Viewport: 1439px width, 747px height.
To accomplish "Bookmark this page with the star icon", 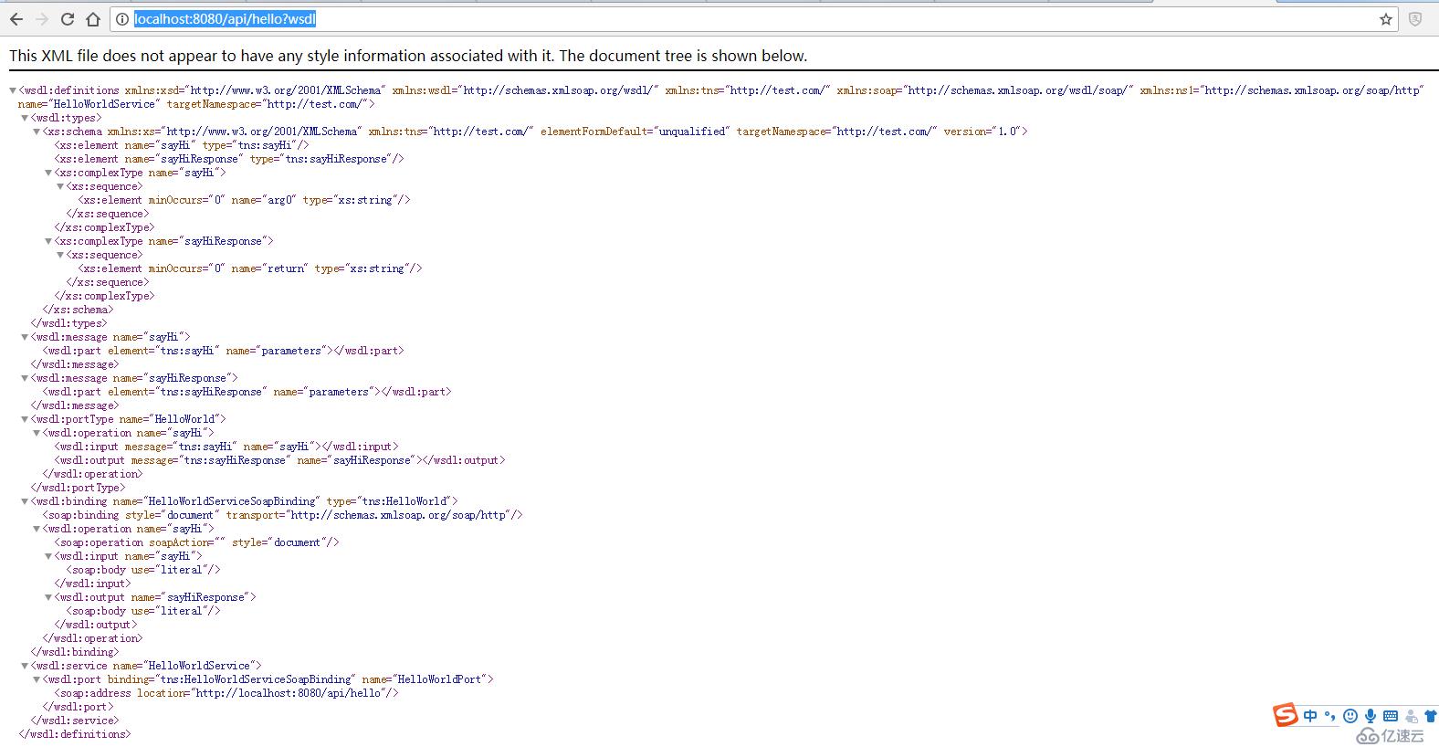I will pos(1386,19).
